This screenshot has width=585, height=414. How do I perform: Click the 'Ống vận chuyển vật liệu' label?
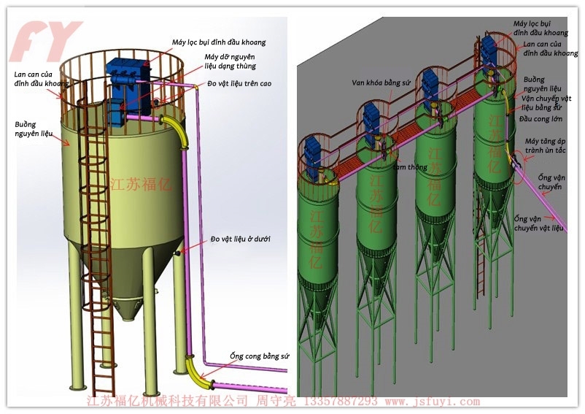click(539, 223)
